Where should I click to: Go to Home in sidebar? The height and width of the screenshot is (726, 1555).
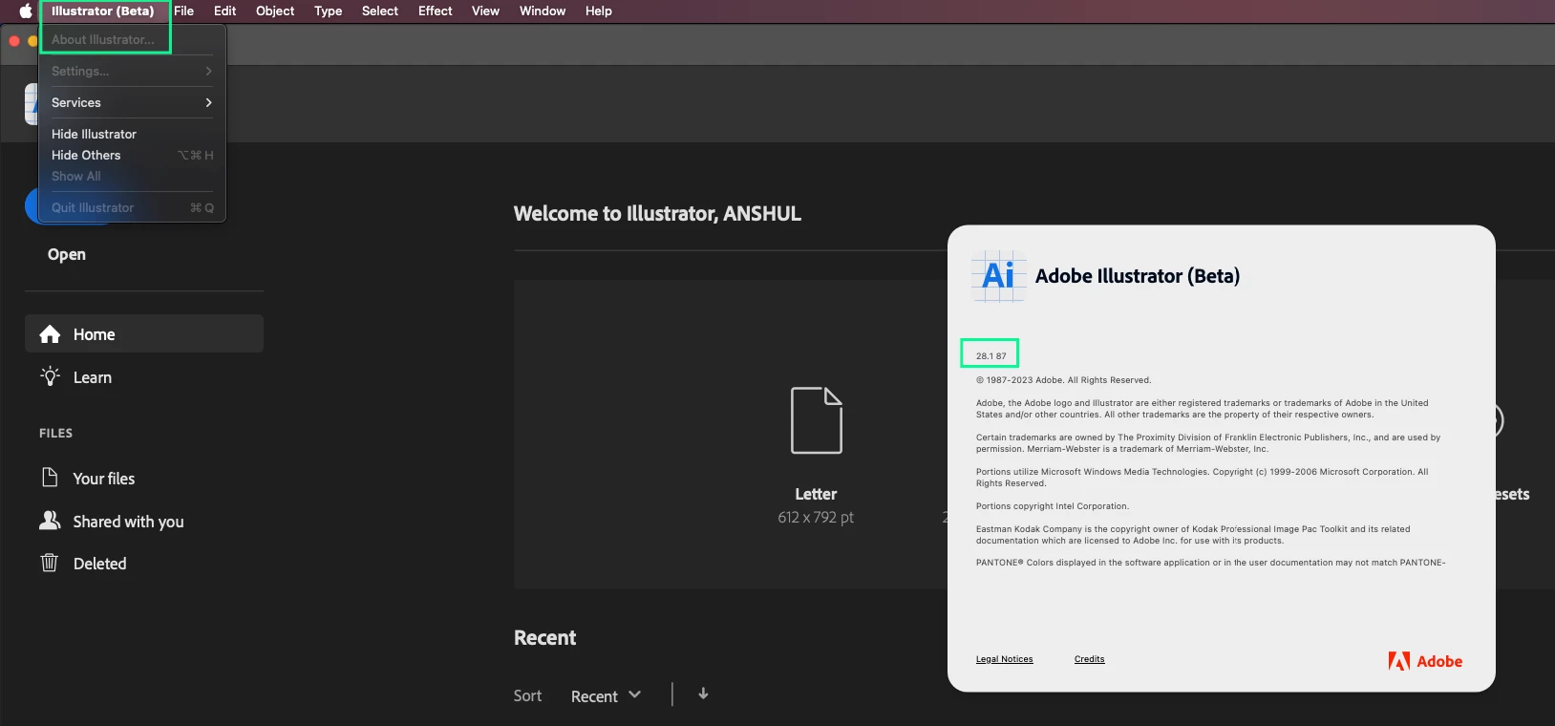click(144, 333)
